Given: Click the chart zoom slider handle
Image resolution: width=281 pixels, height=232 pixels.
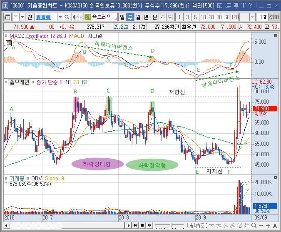Looking at the screenshot, I should [x=172, y=225].
